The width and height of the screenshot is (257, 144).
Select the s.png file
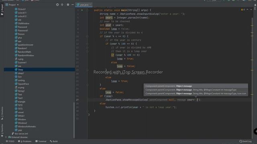click(x=20, y=59)
